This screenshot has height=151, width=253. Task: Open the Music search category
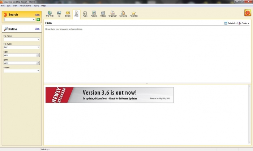(85, 14)
